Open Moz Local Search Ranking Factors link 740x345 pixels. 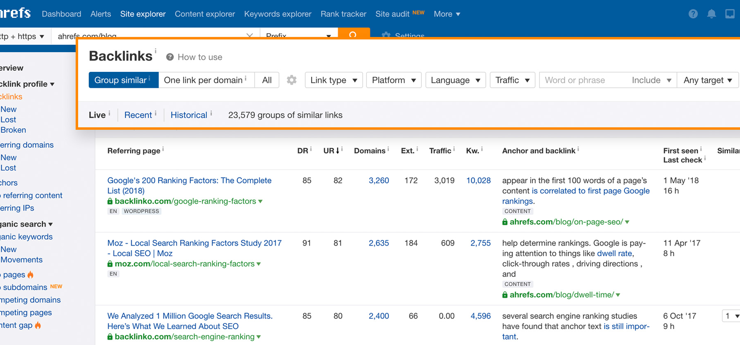click(194, 248)
